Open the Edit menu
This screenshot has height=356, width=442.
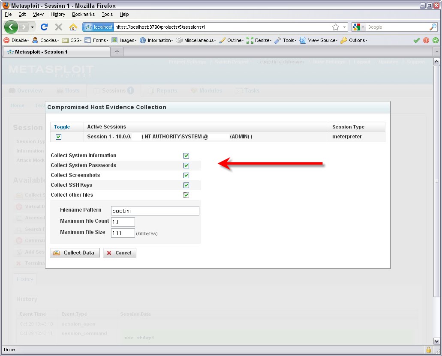click(22, 15)
